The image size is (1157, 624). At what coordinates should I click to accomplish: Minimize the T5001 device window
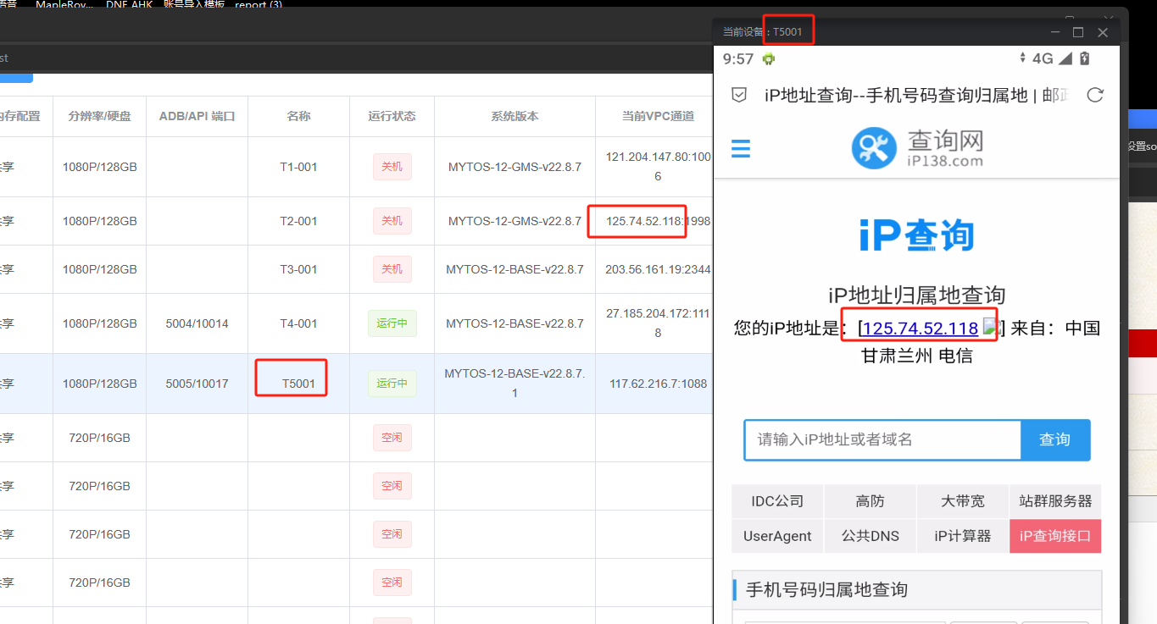(1055, 32)
